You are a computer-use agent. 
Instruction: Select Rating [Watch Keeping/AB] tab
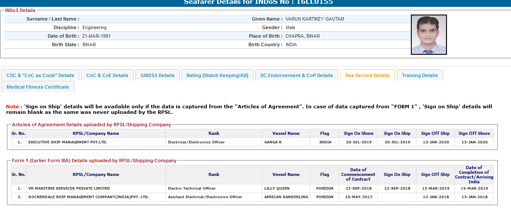coord(217,75)
